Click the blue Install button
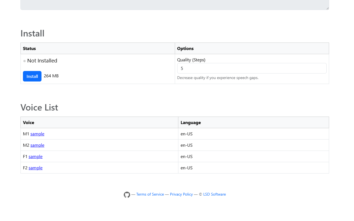354x221 pixels. pyautogui.click(x=32, y=76)
